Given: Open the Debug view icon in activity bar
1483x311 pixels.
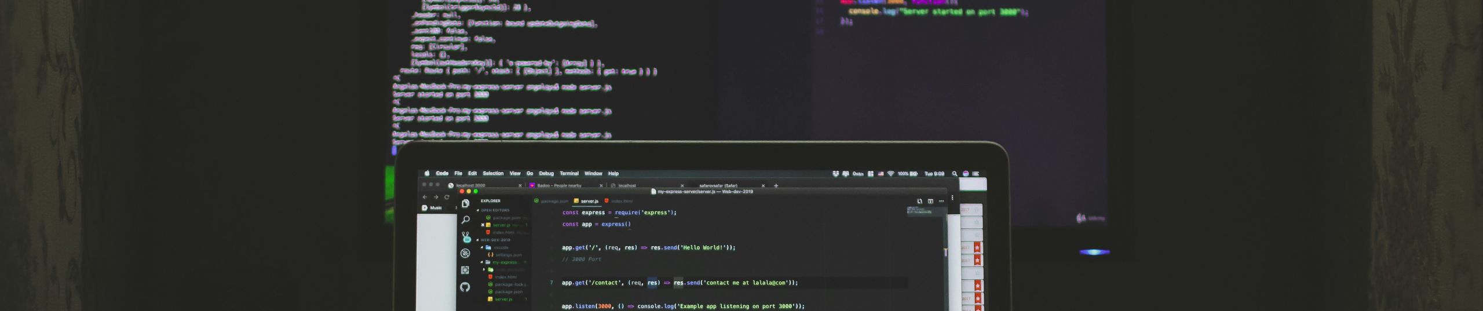Looking at the screenshot, I should (465, 254).
